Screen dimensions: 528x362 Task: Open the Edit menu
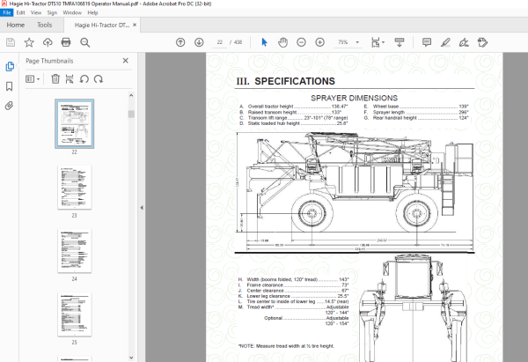coord(20,12)
